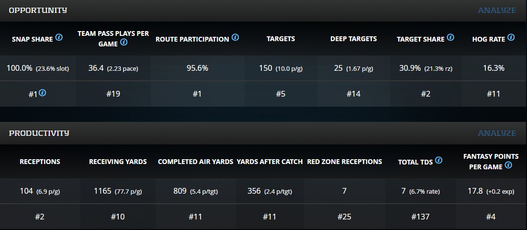The width and height of the screenshot is (527, 230).
Task: Show the Hog Rate info icon details
Action: tap(511, 37)
